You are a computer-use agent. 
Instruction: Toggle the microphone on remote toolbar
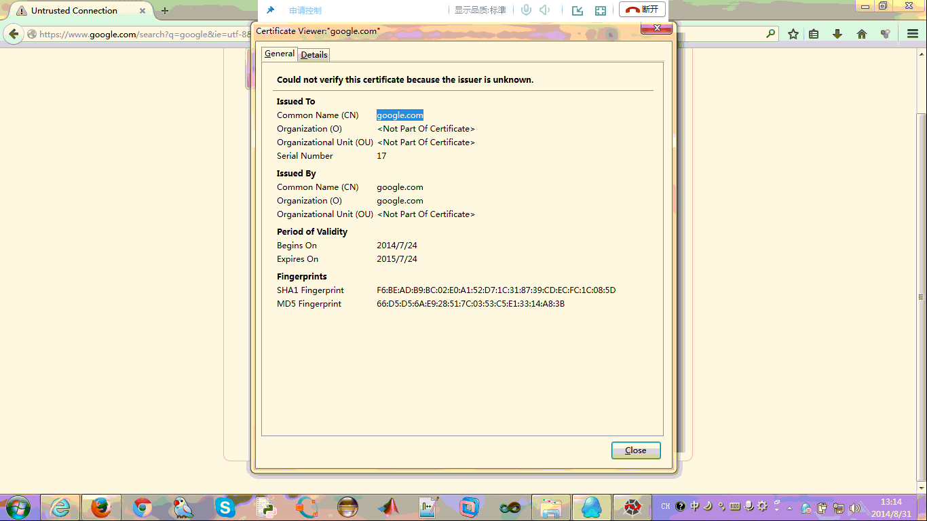pos(526,10)
